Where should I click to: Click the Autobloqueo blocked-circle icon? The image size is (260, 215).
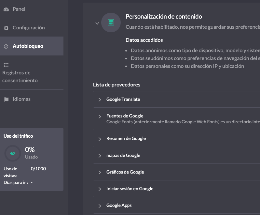6,46
